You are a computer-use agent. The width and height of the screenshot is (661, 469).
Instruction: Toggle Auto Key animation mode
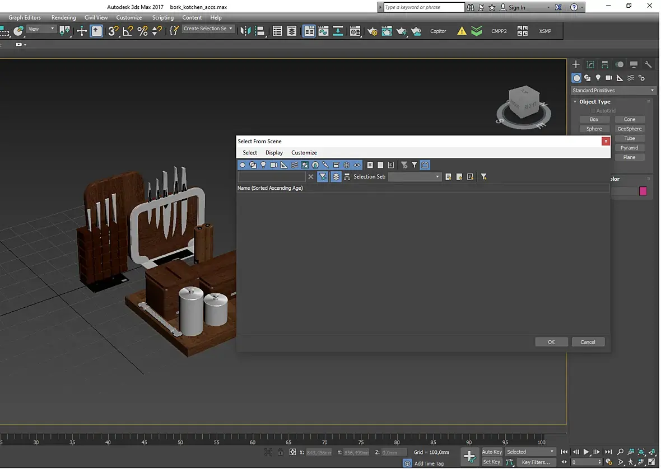[492, 452]
